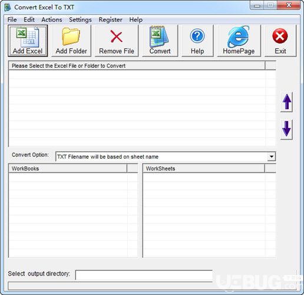Click the Add Excel toolbar button
This screenshot has width=304, height=295.
(28, 41)
